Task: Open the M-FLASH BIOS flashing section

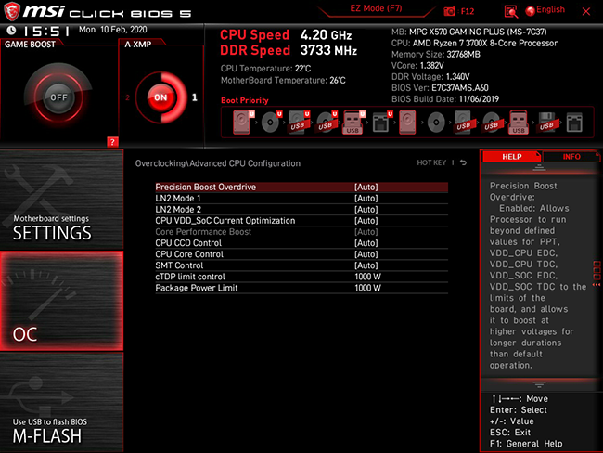Action: [61, 402]
